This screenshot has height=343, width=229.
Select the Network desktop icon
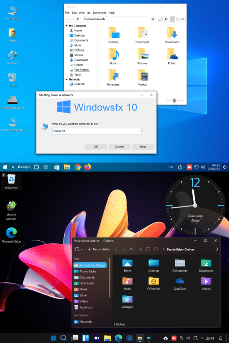(x=12, y=57)
